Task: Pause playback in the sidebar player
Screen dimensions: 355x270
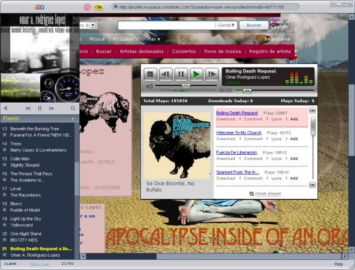Action: point(40,108)
